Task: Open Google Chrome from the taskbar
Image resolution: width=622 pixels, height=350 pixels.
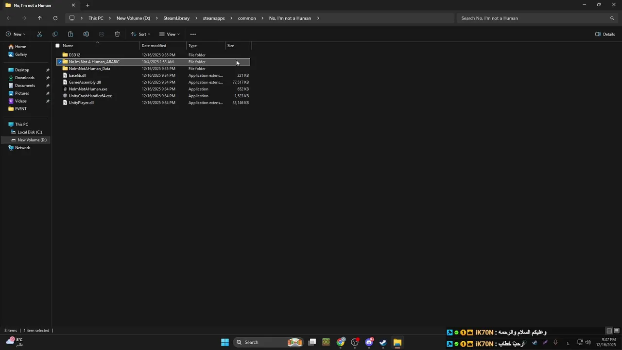Action: point(341,342)
